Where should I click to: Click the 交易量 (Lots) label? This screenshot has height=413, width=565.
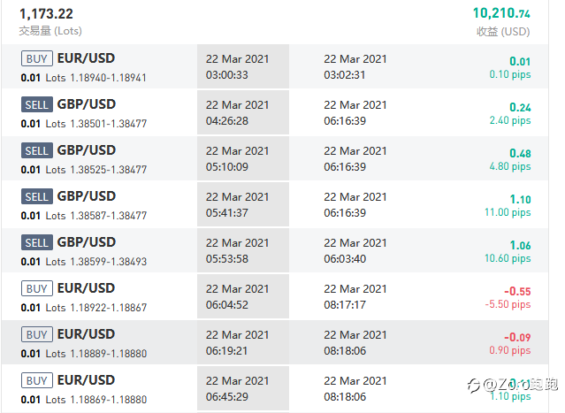point(50,31)
